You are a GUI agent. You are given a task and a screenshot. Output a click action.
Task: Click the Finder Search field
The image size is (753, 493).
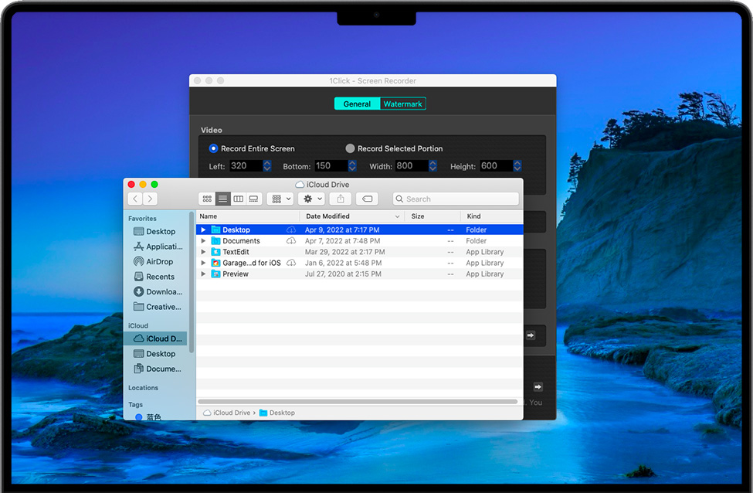456,199
